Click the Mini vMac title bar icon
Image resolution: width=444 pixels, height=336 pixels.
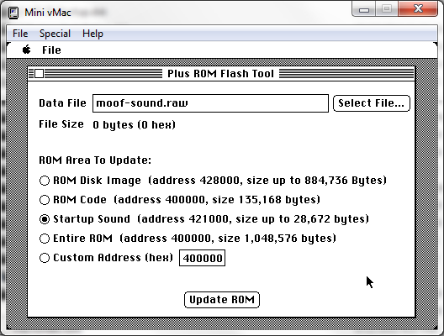click(x=13, y=13)
